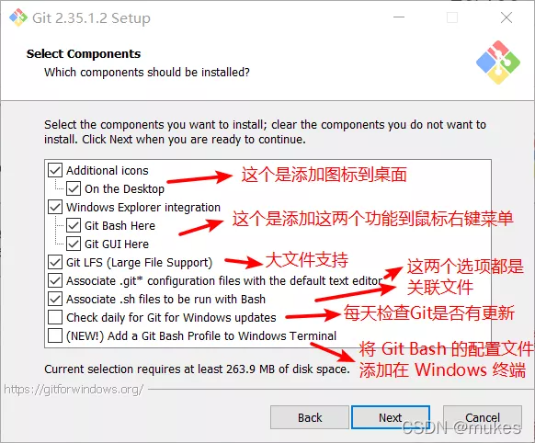Go Back to previous setup page
Screen dimensions: 535x443
pyautogui.click(x=310, y=417)
